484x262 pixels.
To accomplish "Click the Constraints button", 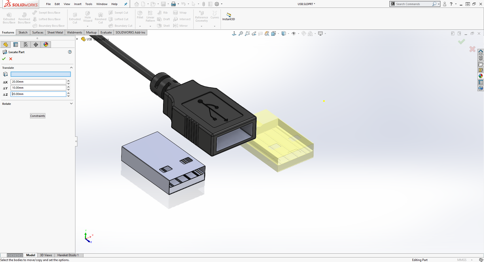I will (37, 116).
